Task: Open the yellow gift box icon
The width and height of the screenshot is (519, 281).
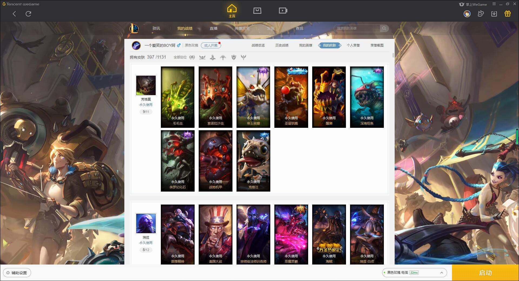Action: point(508,14)
